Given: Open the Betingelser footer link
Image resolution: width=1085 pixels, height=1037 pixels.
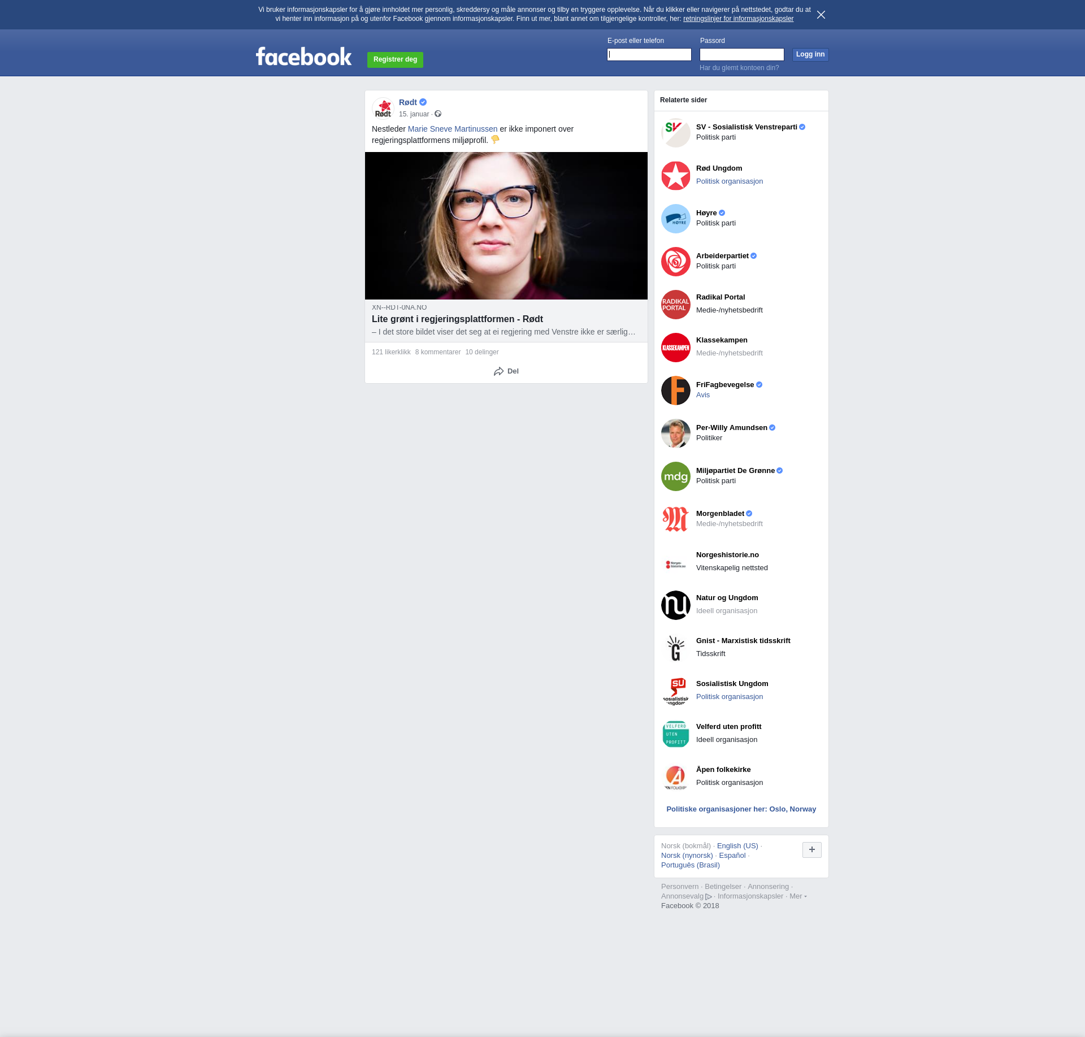Looking at the screenshot, I should (723, 887).
